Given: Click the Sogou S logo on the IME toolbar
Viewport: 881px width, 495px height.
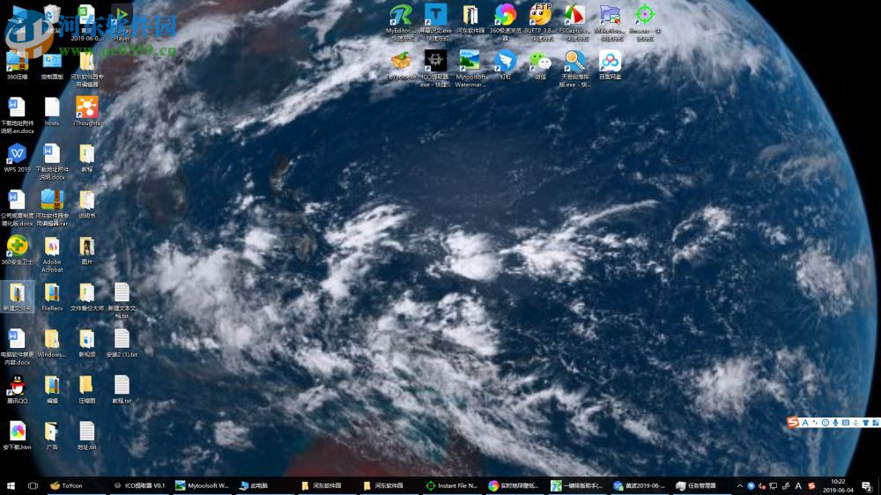Looking at the screenshot, I should [x=793, y=423].
